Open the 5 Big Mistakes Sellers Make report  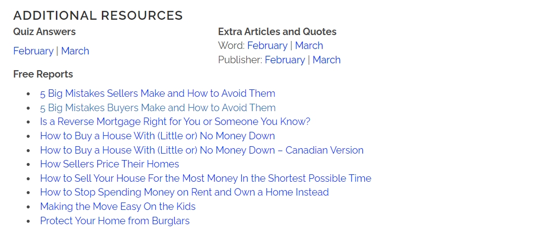coord(158,93)
